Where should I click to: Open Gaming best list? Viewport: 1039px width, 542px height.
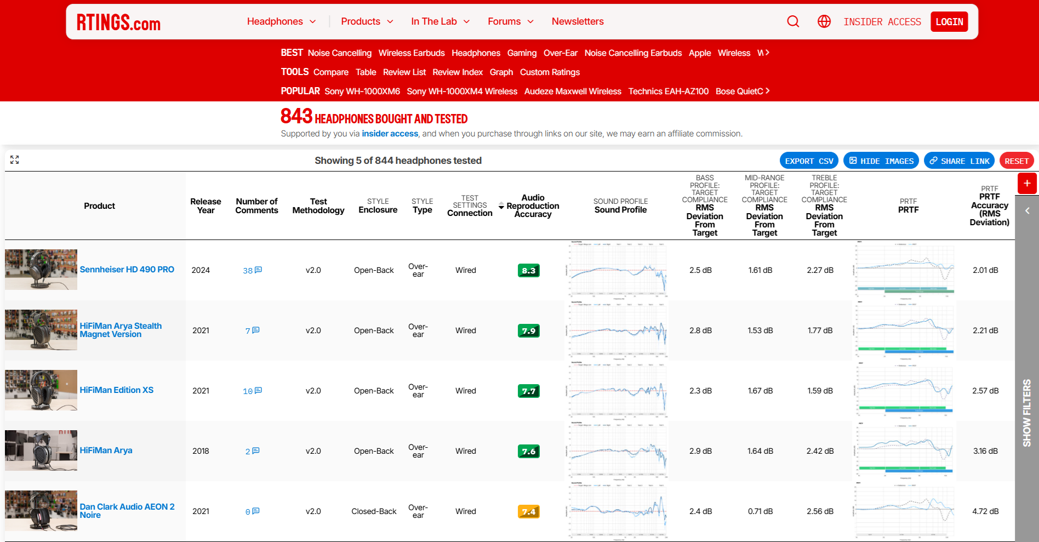(x=522, y=53)
